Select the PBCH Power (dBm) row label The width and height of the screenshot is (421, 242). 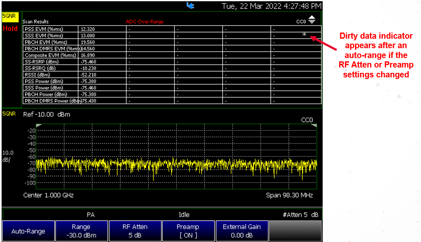[46, 94]
